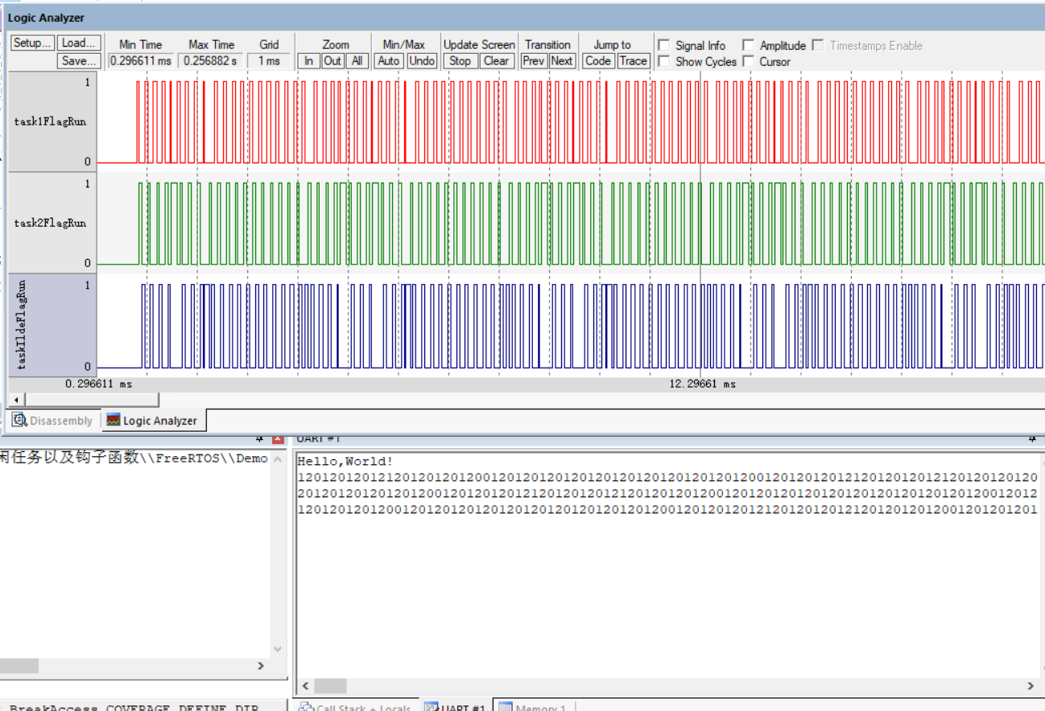Close the left output panel
This screenshot has height=711, width=1045.
tap(278, 439)
